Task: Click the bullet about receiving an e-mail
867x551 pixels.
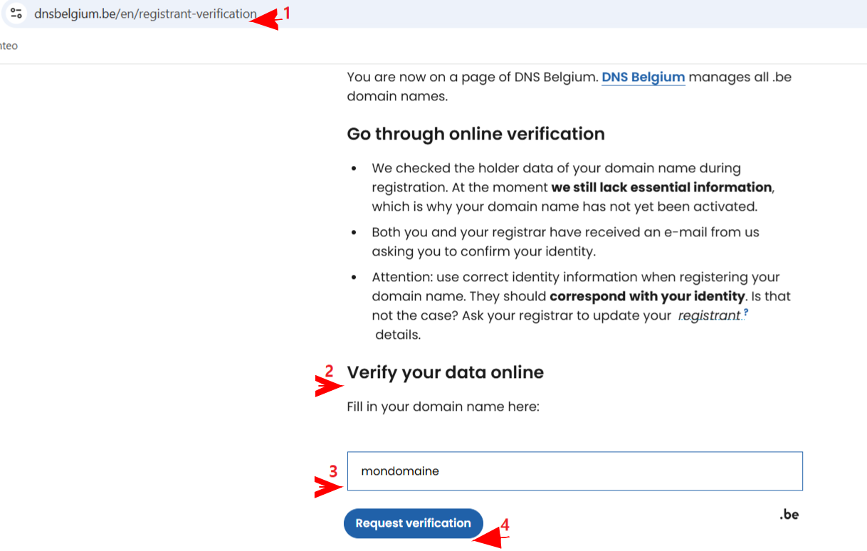Action: click(565, 241)
